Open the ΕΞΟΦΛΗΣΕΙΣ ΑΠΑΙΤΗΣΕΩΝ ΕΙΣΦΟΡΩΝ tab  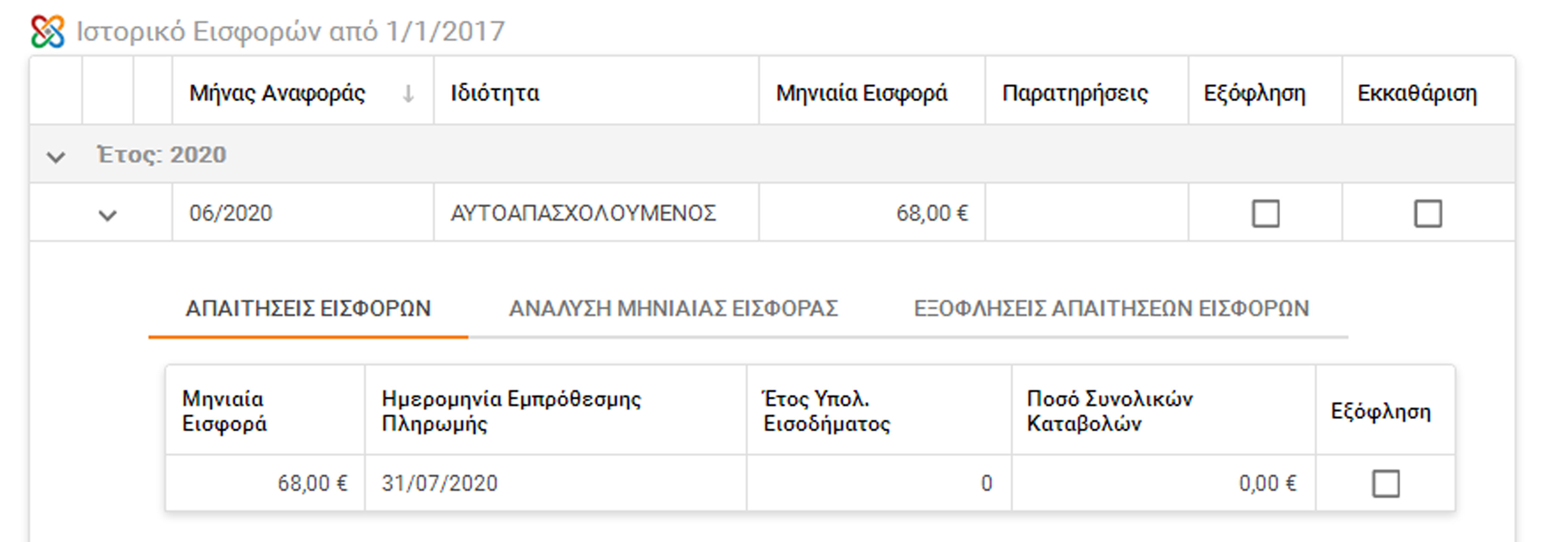tap(1111, 309)
